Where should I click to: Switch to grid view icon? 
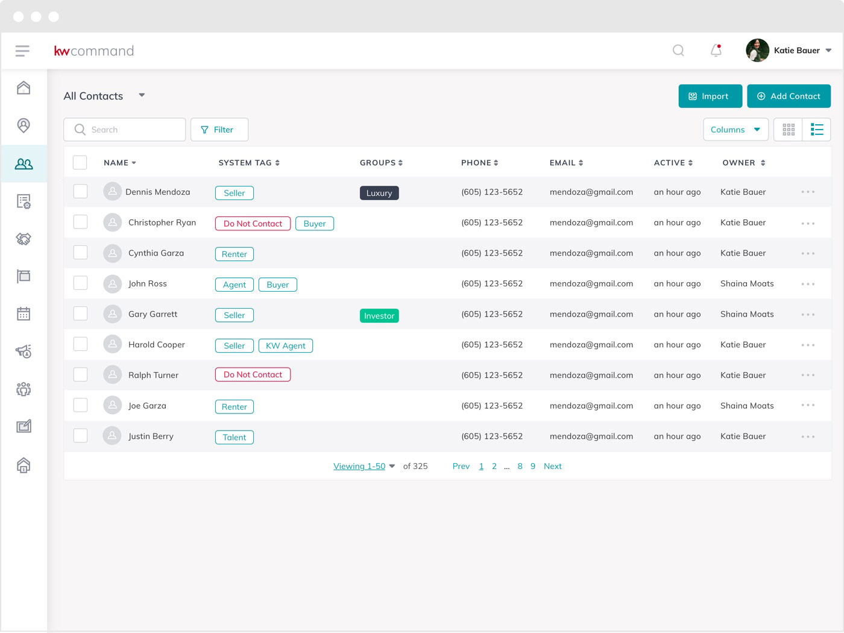point(789,130)
